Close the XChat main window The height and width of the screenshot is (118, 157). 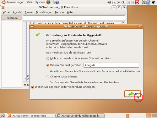coord(124,7)
